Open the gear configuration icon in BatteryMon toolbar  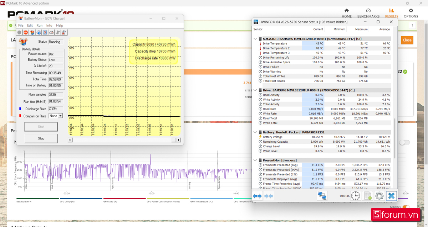(x=39, y=32)
